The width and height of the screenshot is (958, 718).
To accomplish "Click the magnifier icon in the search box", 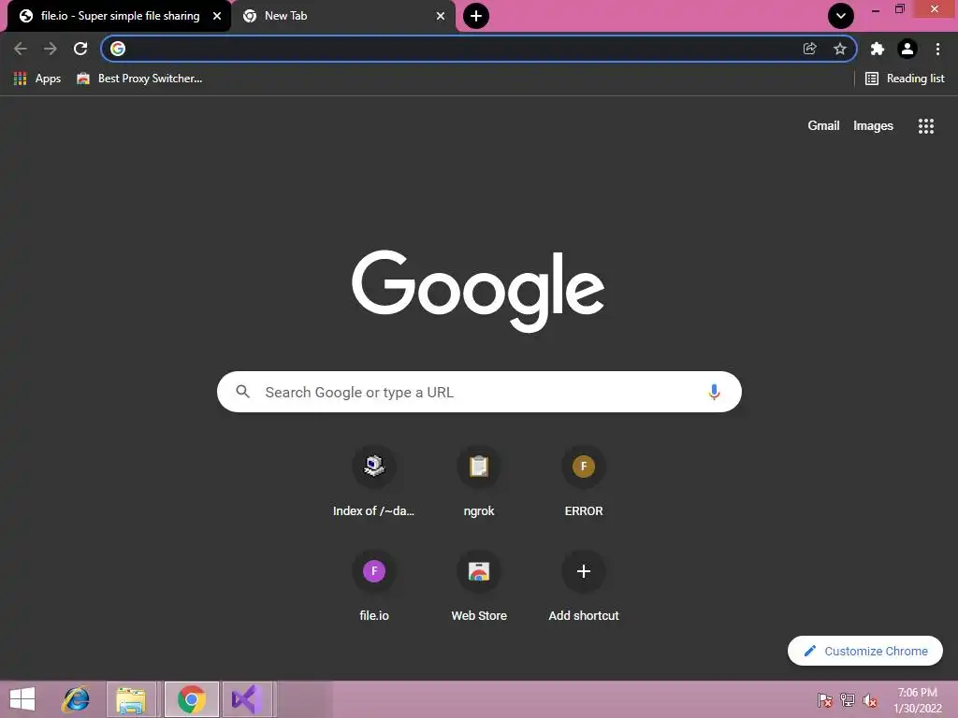I will (x=243, y=392).
